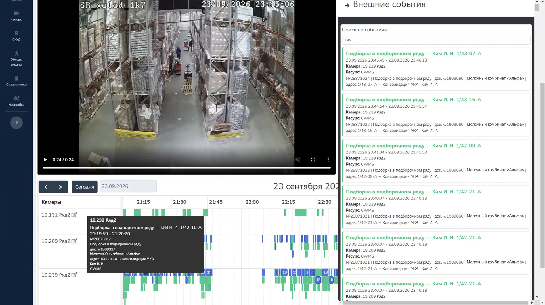
Task: Click the 19.209 Ряд2 camera row label
Action: click(56, 241)
